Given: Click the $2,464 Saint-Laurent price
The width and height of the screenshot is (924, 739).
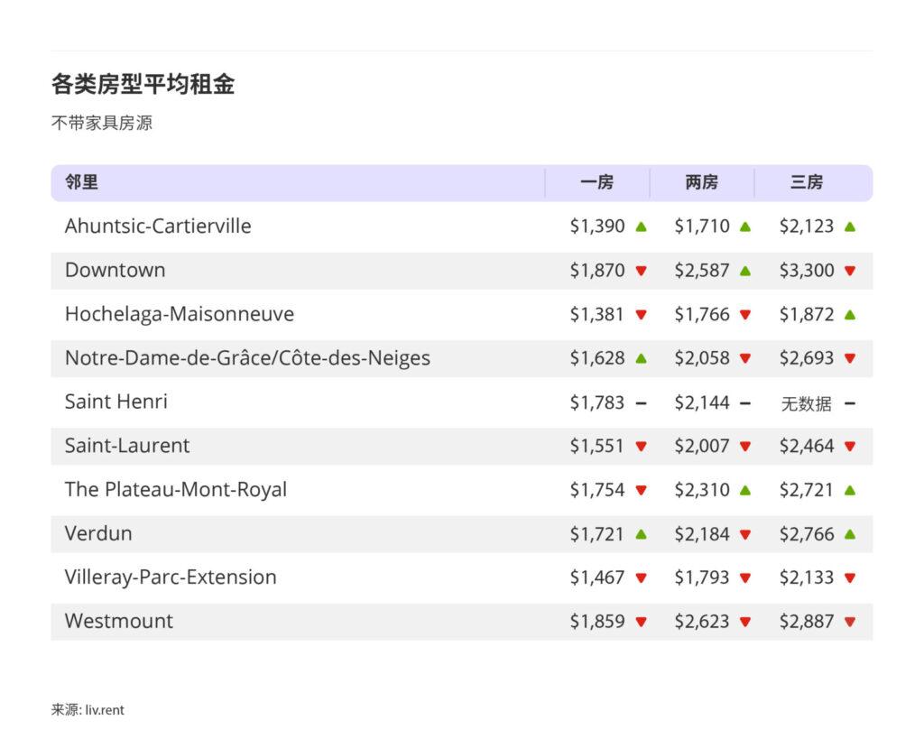Looking at the screenshot, I should [x=806, y=446].
